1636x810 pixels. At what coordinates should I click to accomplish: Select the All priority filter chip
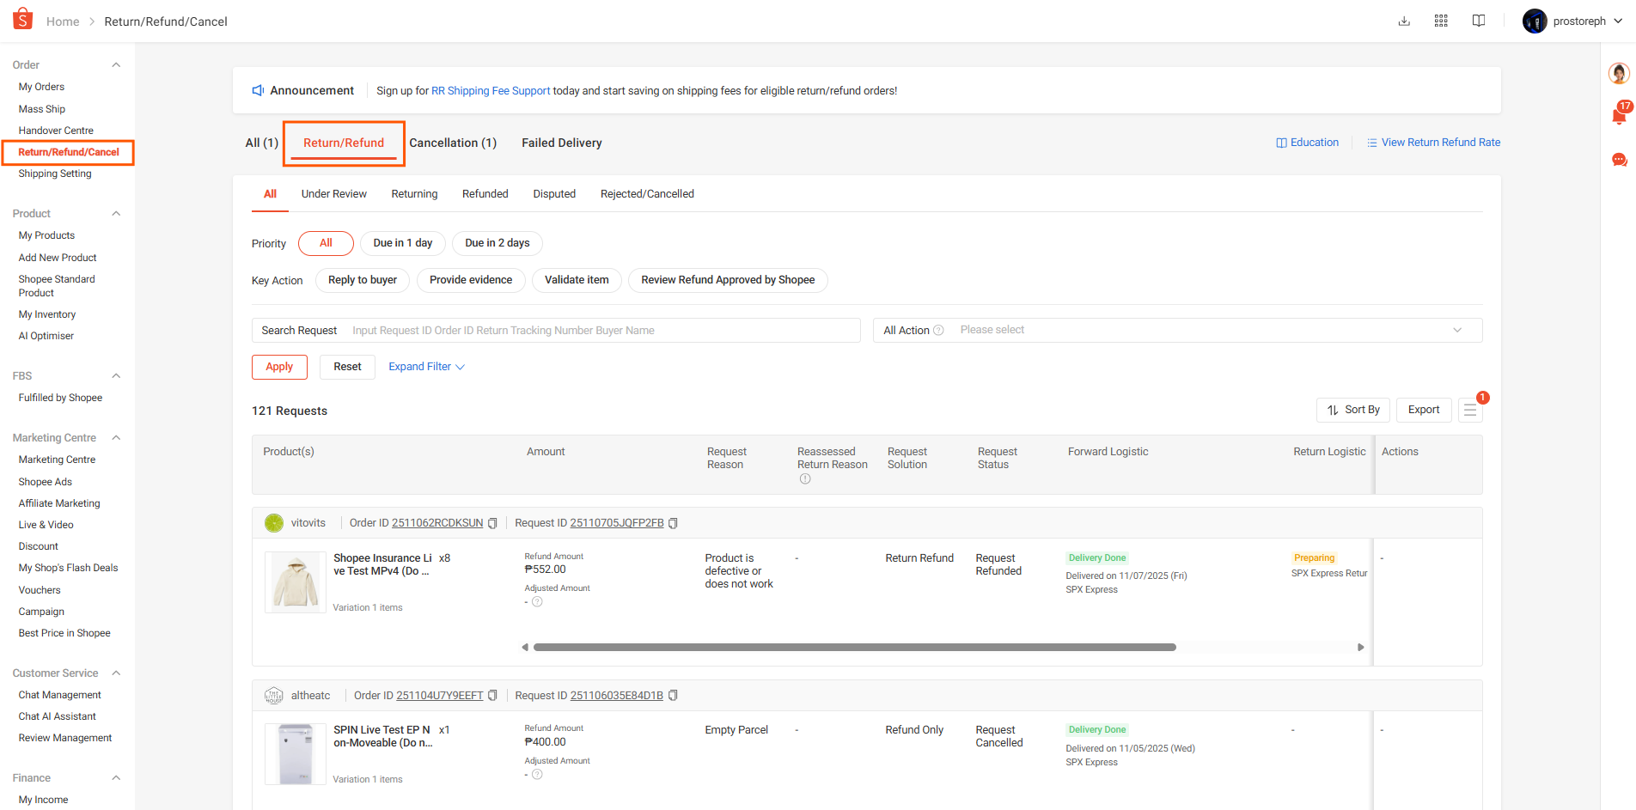[326, 243]
